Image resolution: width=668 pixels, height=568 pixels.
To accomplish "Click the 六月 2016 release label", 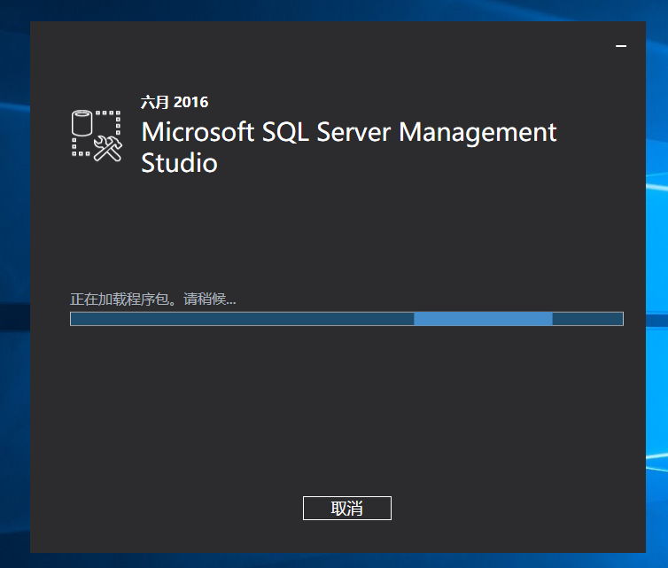I will (x=175, y=102).
